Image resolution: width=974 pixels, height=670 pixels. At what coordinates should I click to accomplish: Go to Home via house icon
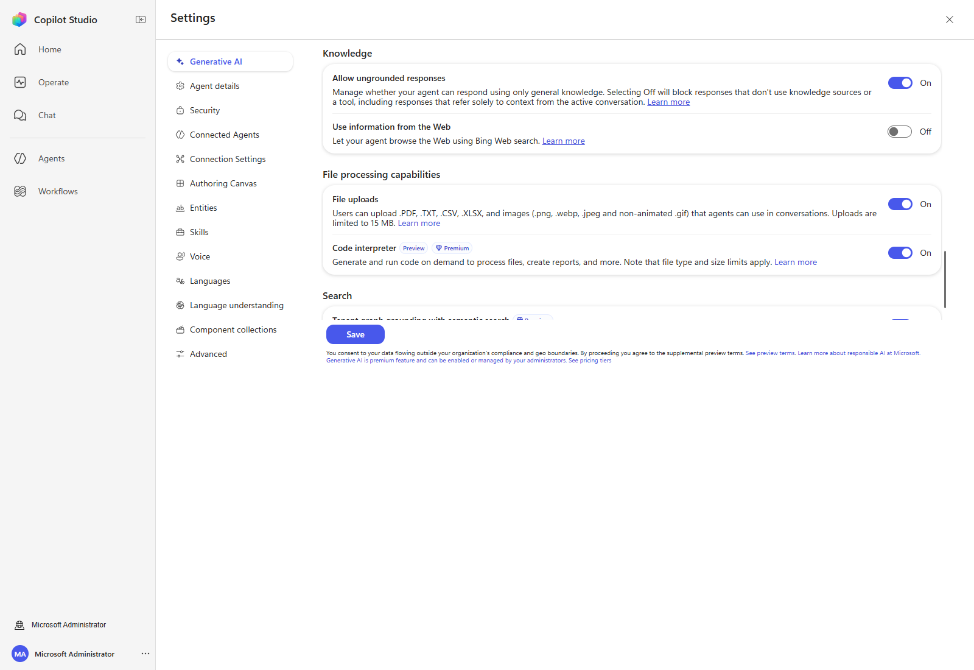pos(20,49)
